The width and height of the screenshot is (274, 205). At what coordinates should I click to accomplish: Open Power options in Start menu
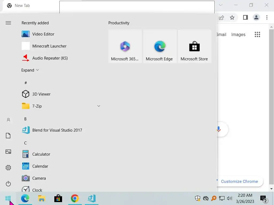(x=8, y=184)
